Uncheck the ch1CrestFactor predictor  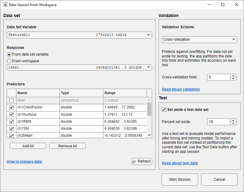pyautogui.click(x=11, y=107)
